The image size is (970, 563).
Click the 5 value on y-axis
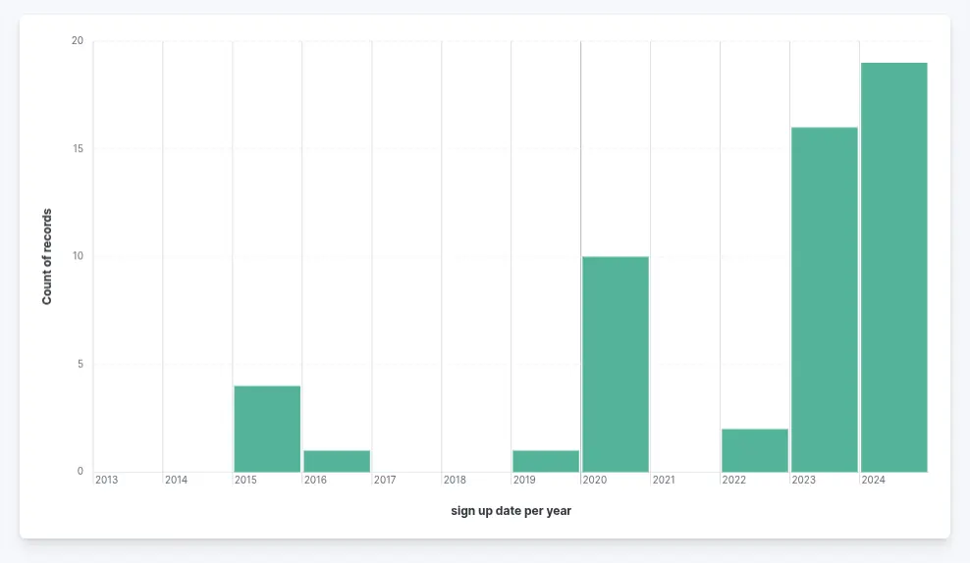click(x=81, y=364)
